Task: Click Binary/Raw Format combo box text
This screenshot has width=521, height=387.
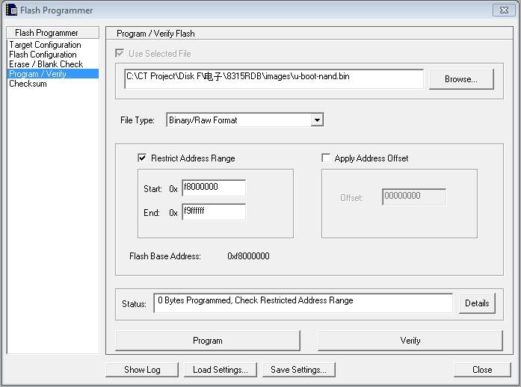Action: [203, 120]
